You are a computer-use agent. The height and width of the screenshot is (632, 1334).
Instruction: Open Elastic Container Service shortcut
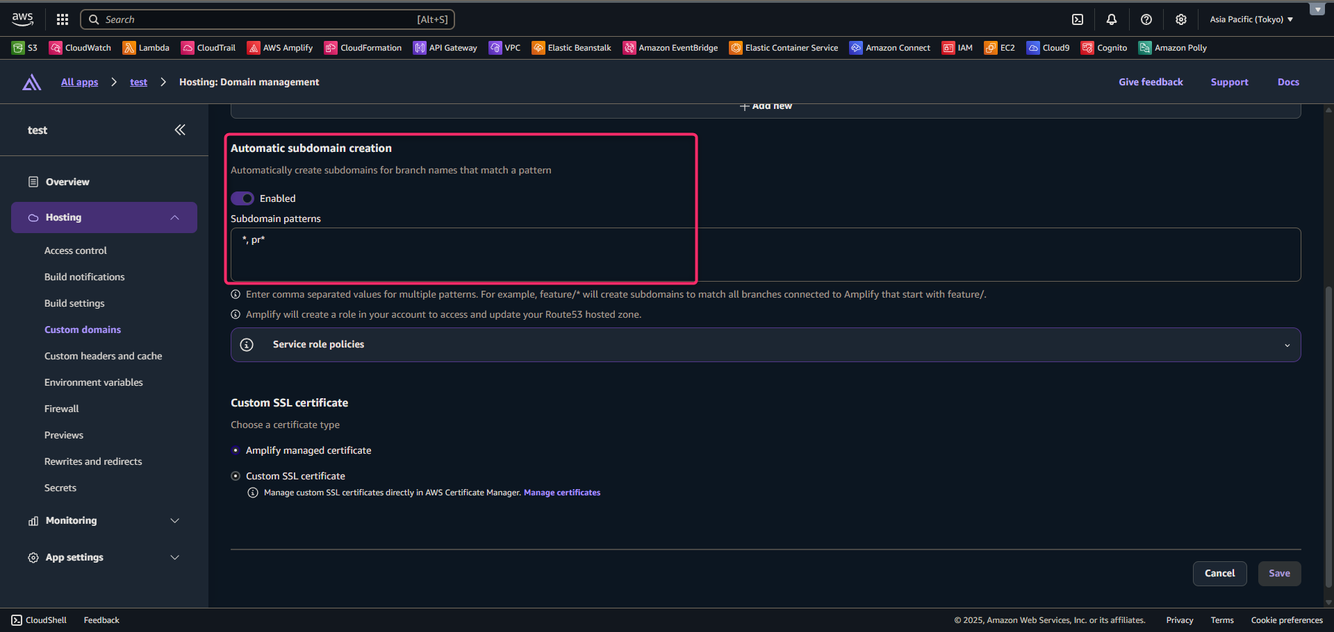784,48
